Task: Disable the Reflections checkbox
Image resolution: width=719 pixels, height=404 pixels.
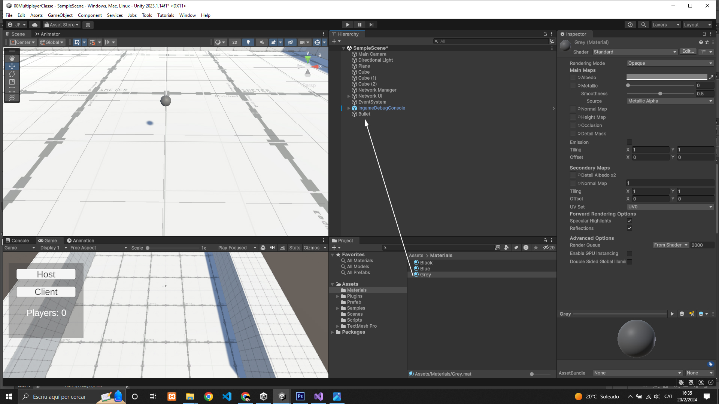Action: pos(629,228)
